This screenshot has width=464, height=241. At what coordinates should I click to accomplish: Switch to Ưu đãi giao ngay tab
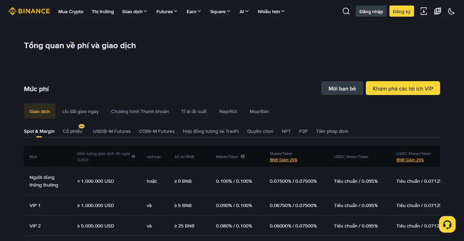click(x=80, y=111)
